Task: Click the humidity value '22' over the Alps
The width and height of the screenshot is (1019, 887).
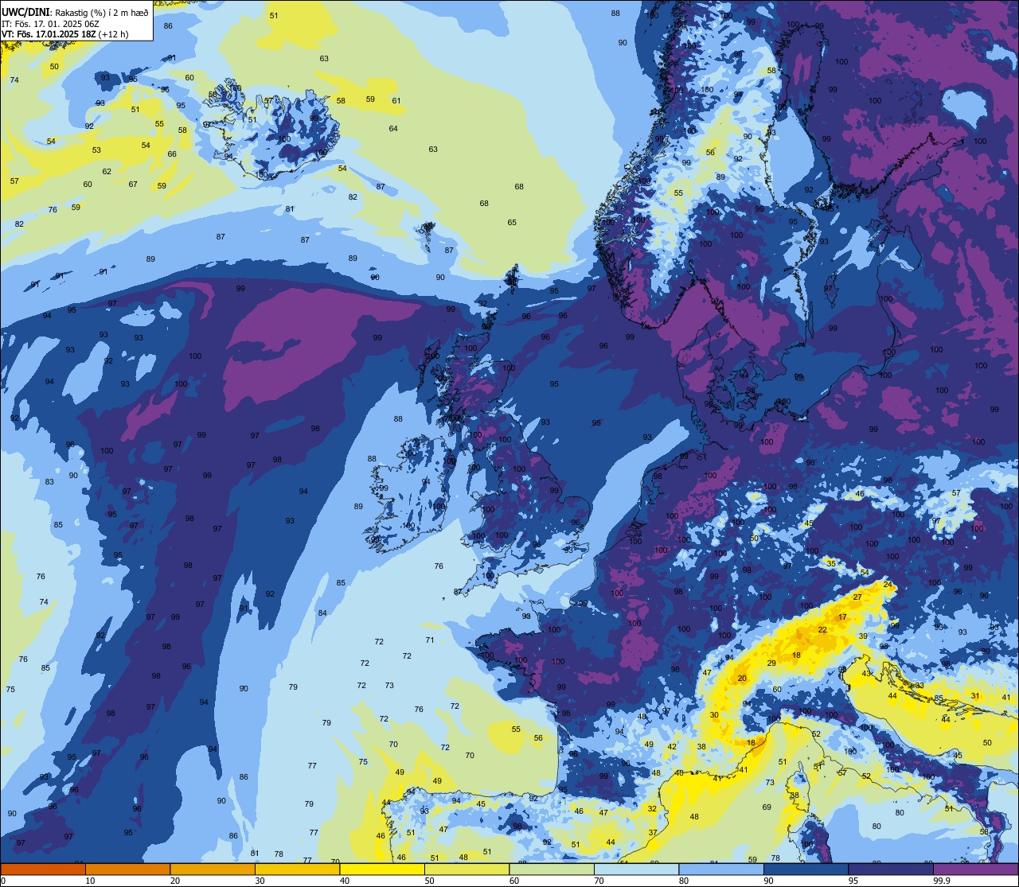Action: click(x=822, y=630)
